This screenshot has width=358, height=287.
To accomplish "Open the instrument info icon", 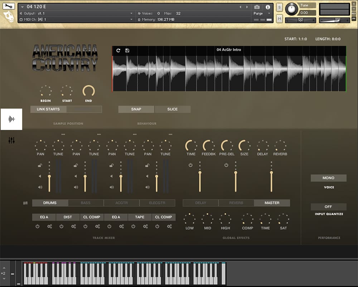I will (268, 7).
